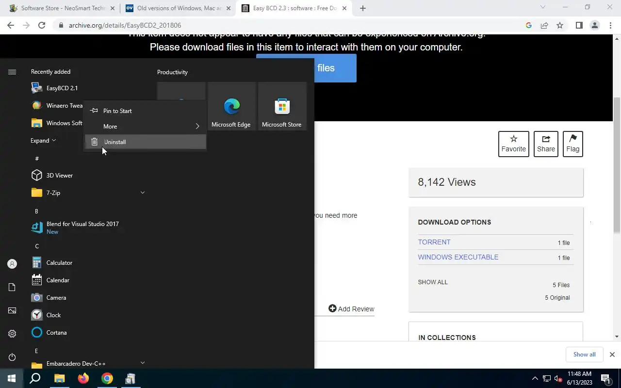Screen dimensions: 621x388
Task: Jump to letter B in app list
Action: 36,211
